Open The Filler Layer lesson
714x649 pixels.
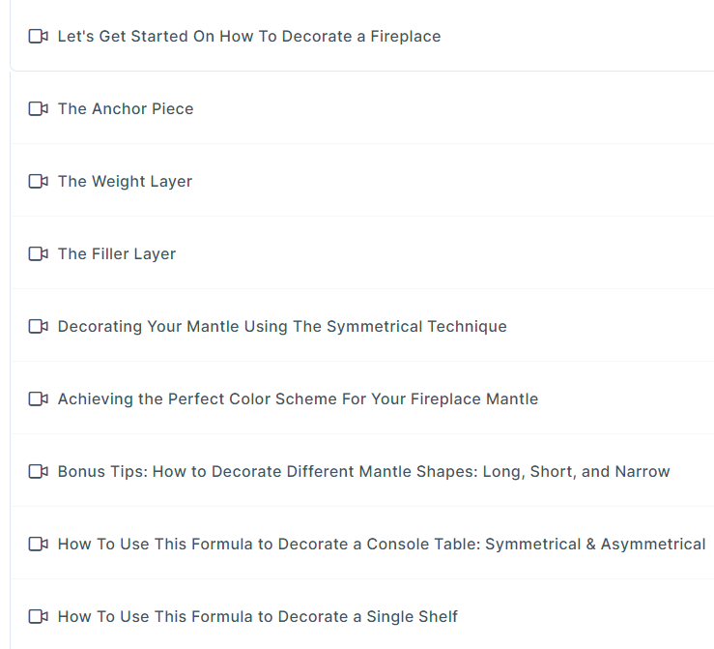[x=117, y=253]
